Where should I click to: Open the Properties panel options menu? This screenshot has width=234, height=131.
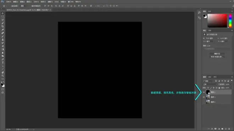coord(232,30)
